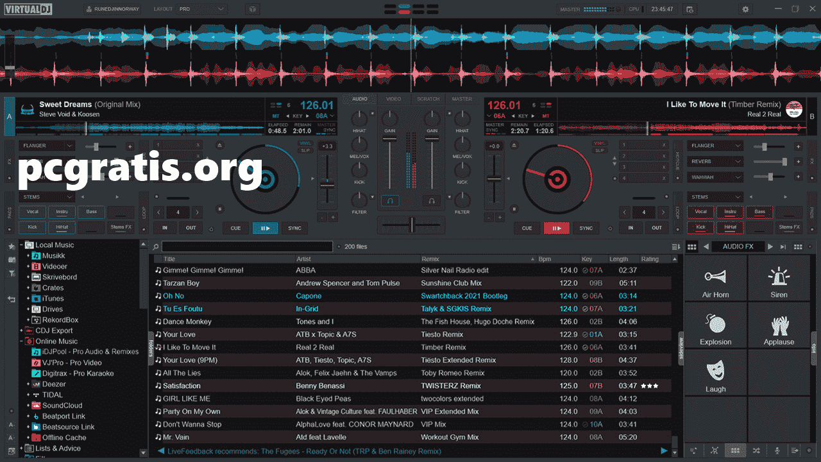Set loop OUT point on right deck
The image size is (821, 462).
657,228
